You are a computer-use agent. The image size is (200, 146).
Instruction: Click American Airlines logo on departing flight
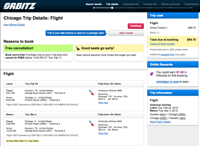[x=92, y=93]
